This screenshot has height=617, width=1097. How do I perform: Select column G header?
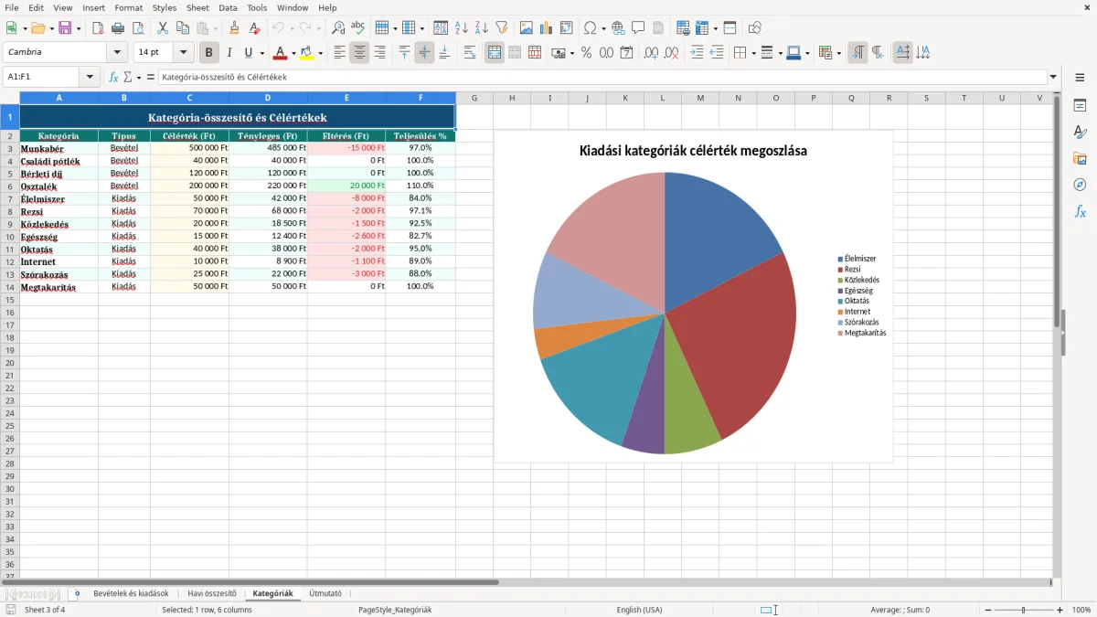[x=474, y=98]
